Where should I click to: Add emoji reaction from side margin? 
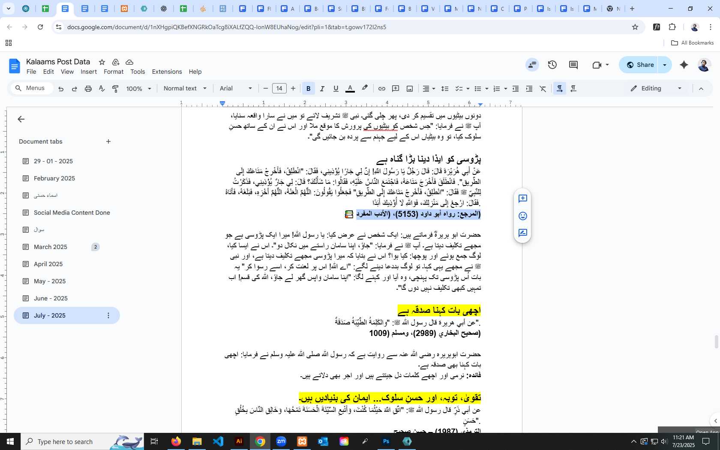(522, 216)
